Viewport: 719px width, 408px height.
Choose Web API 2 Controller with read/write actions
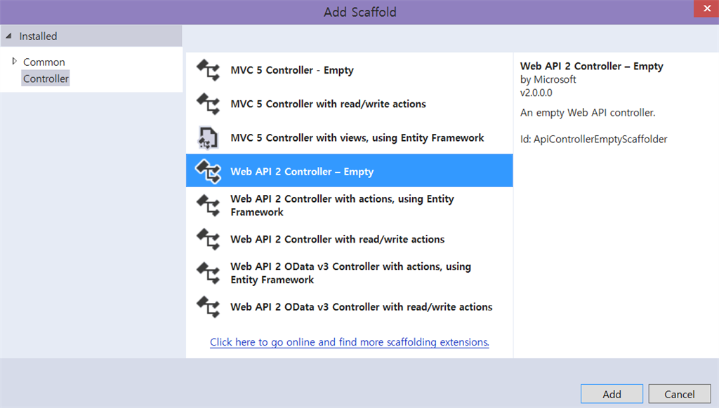coord(337,239)
